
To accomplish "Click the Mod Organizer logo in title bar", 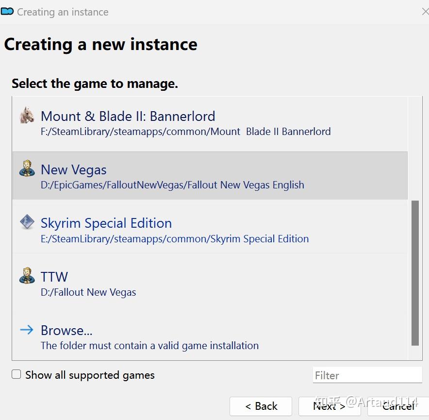I will coord(7,12).
